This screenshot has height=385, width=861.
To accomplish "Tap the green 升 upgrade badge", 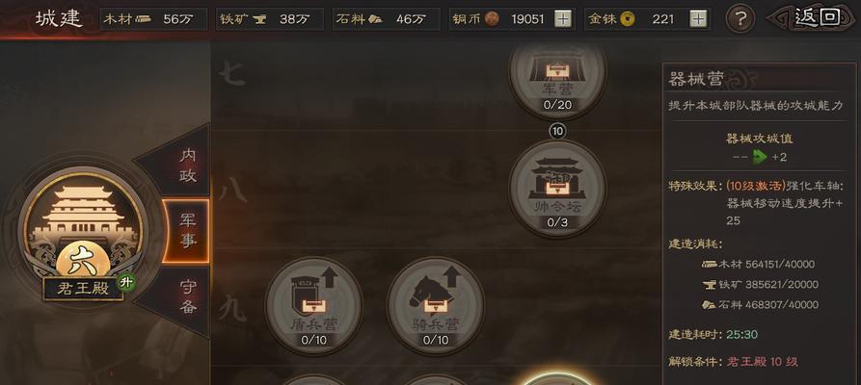I will (x=127, y=282).
